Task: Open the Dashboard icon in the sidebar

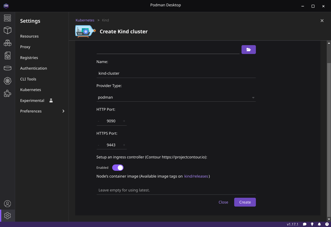Action: click(x=8, y=18)
